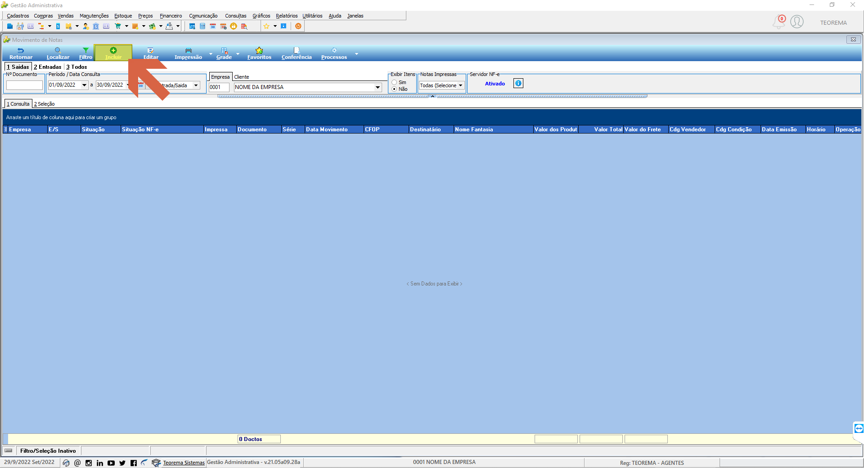Screen dimensions: 864x468
Task: Expand the Cliente NOME DA EMPRESA dropdown
Action: (378, 87)
